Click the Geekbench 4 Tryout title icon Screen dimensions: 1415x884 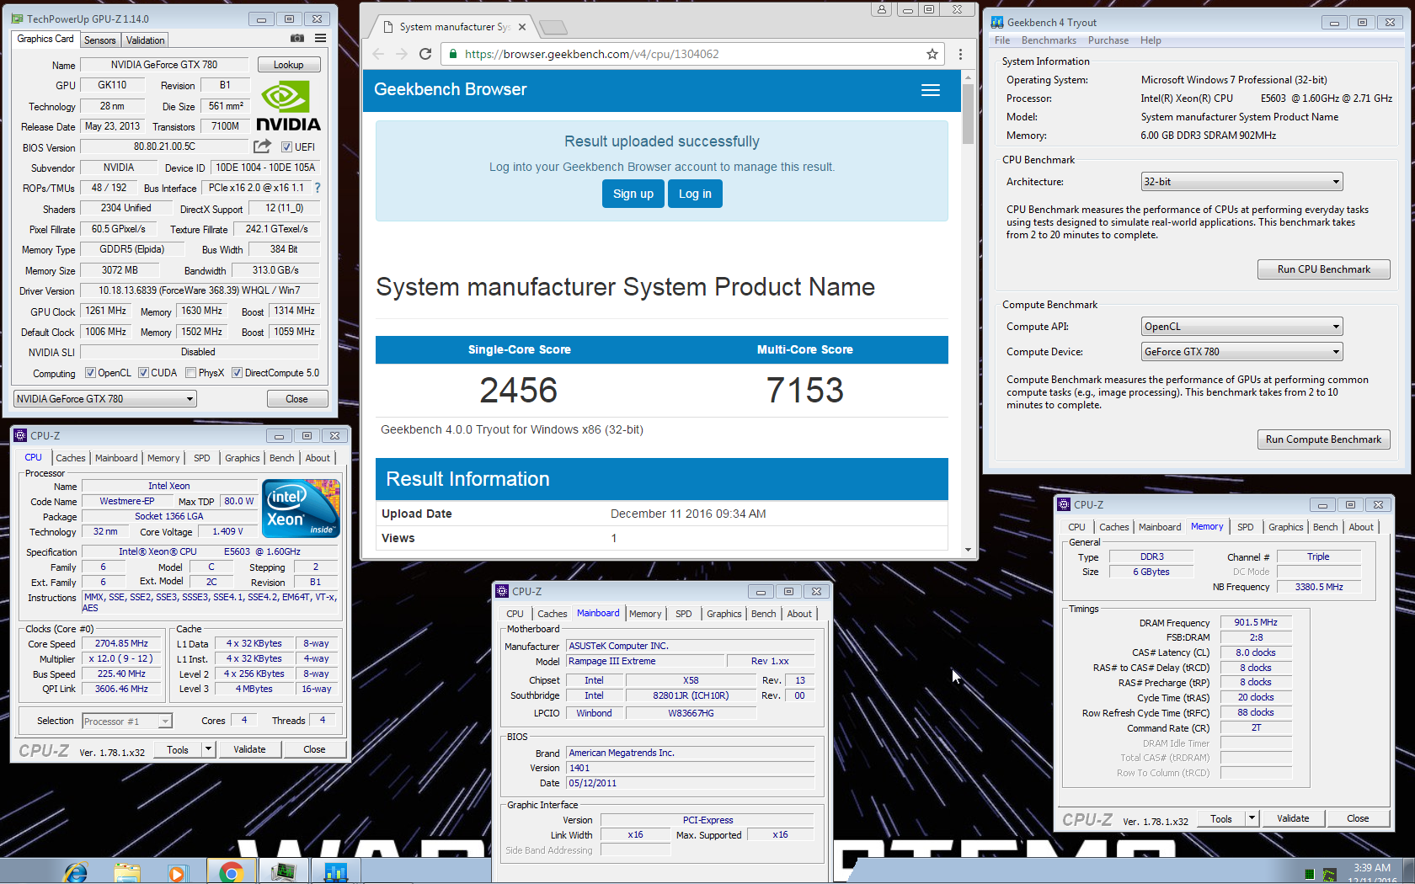click(x=997, y=23)
